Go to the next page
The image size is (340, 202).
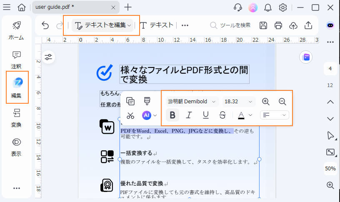(x=330, y=119)
